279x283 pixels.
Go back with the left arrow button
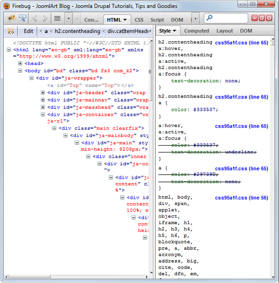coord(35,19)
